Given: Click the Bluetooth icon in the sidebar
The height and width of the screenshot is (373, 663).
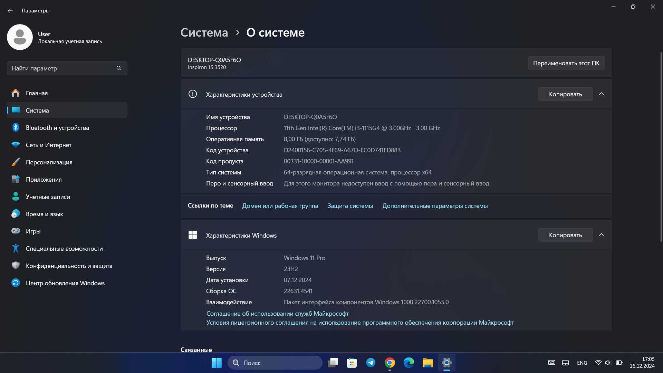Looking at the screenshot, I should 16,127.
